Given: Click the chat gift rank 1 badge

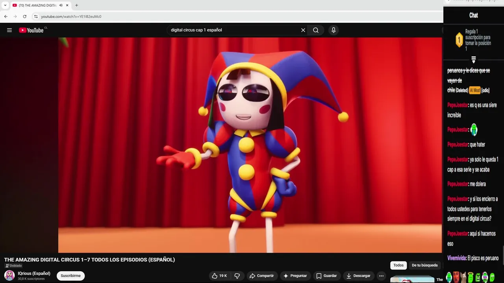Looking at the screenshot, I should pyautogui.click(x=459, y=40).
